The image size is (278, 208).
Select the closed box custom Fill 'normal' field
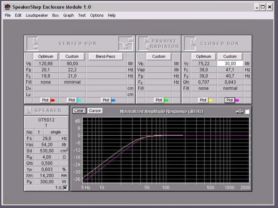[230, 88]
